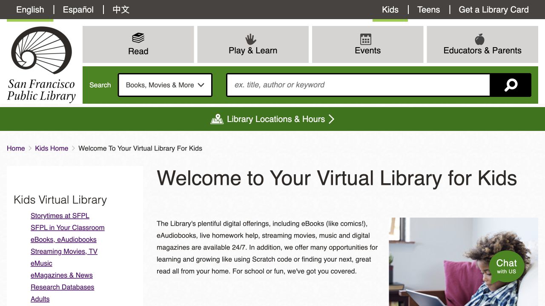Open the Play & Learn menu
This screenshot has height=306, width=545.
[x=253, y=44]
